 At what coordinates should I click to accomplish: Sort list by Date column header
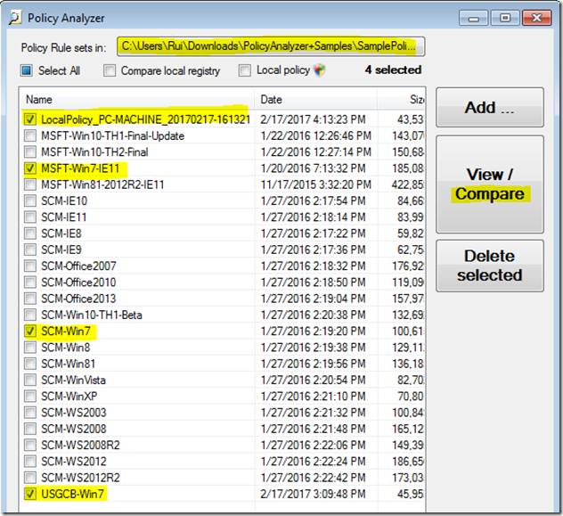point(316,100)
